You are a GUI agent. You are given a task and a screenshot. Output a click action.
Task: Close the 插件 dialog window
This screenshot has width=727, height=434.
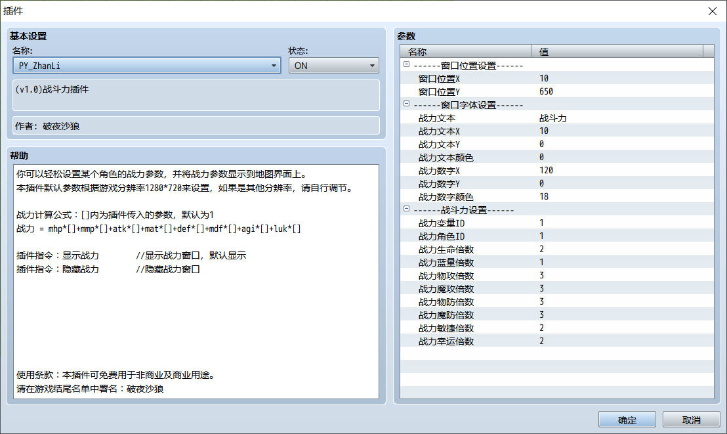tap(713, 11)
